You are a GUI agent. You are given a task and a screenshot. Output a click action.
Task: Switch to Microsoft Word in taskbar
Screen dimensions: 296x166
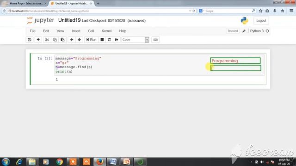(113, 162)
